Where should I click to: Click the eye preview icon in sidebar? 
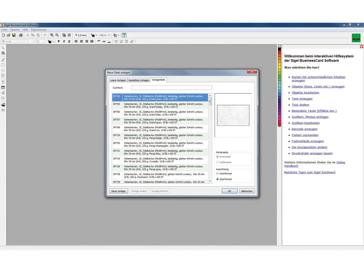(x=3, y=105)
